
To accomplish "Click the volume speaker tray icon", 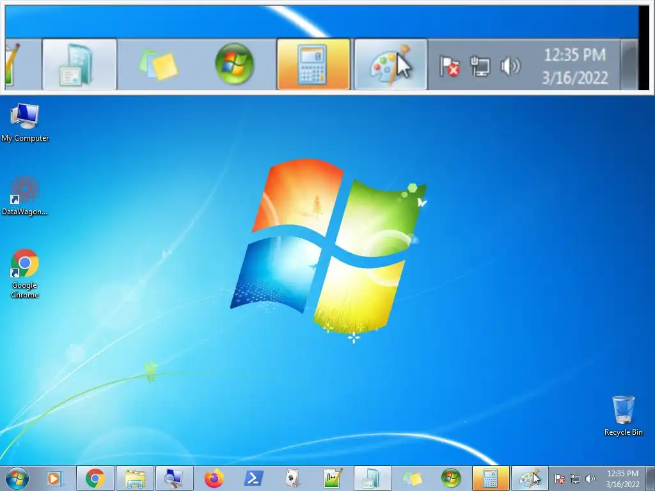I will pyautogui.click(x=590, y=479).
